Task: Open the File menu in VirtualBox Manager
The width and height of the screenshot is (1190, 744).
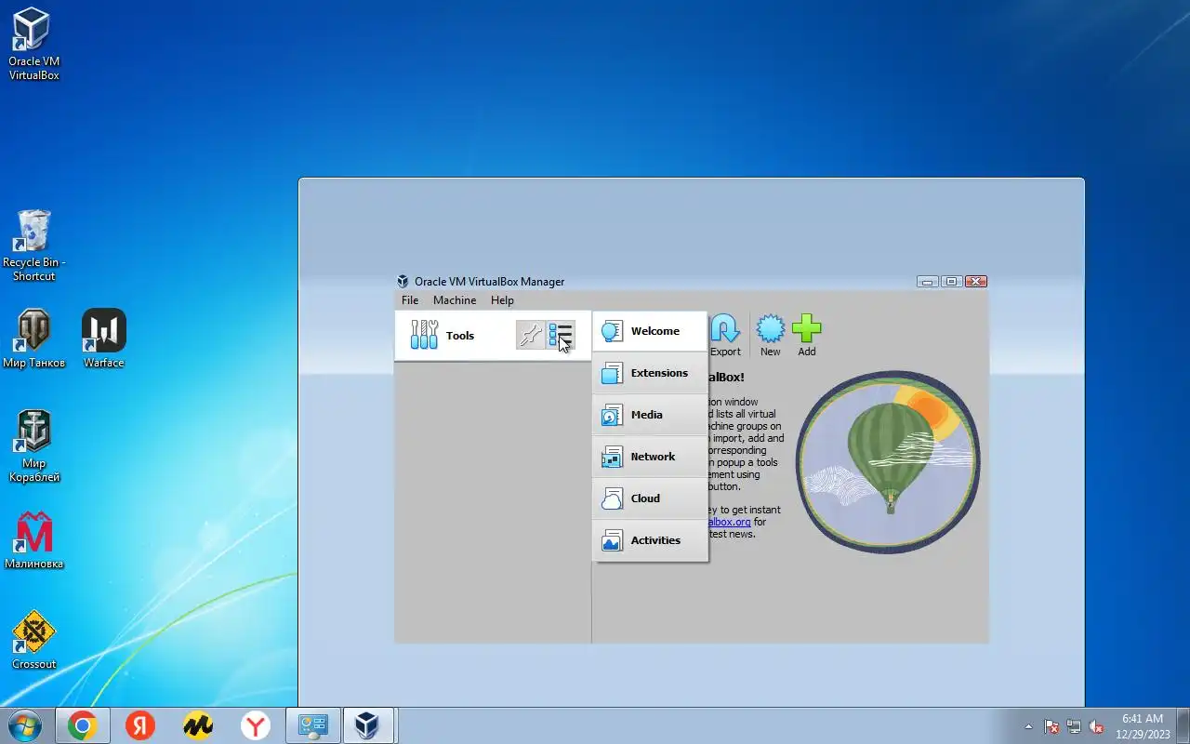Action: tap(410, 300)
